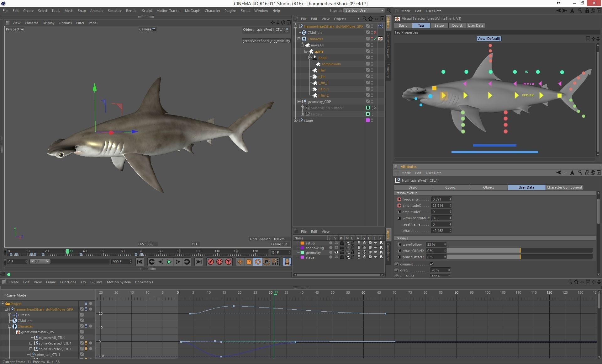
Task: Toggle the green check on Character
Action: [375, 39]
